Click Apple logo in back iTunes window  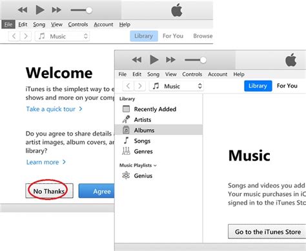coord(177,10)
